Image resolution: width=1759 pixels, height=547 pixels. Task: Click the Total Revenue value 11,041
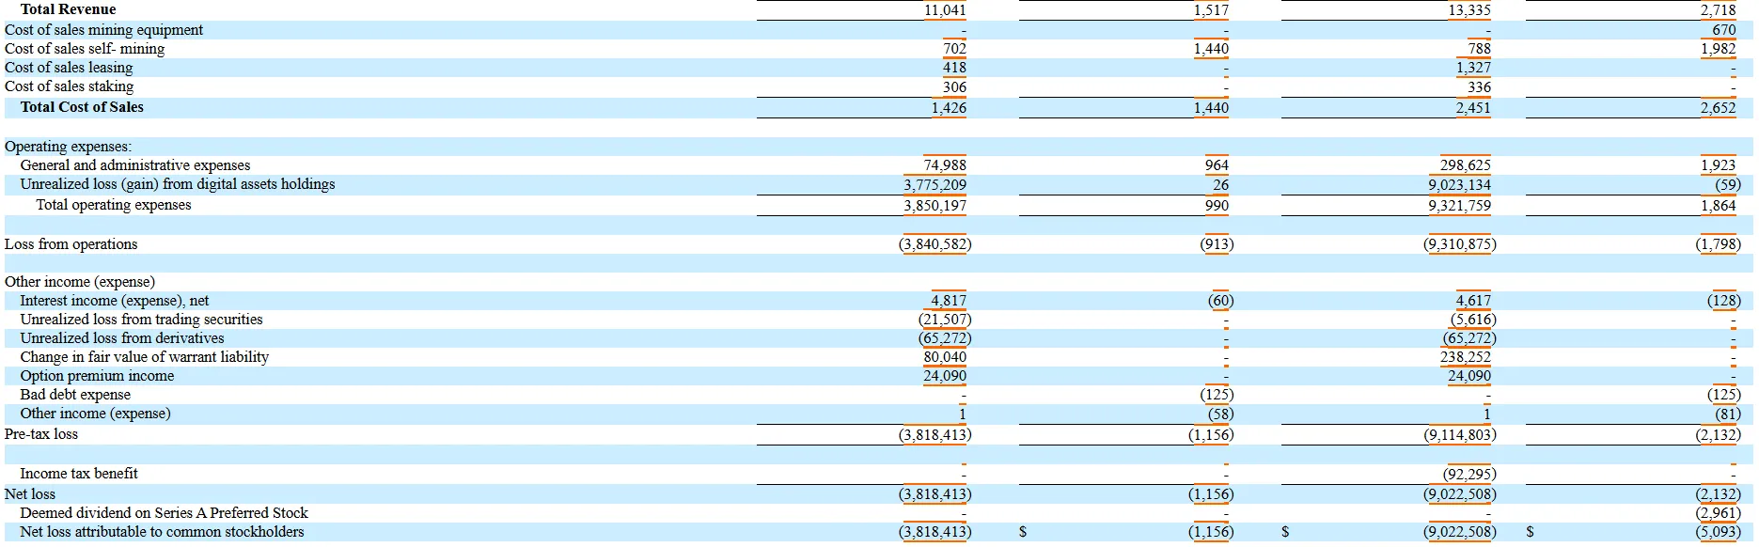click(x=944, y=10)
